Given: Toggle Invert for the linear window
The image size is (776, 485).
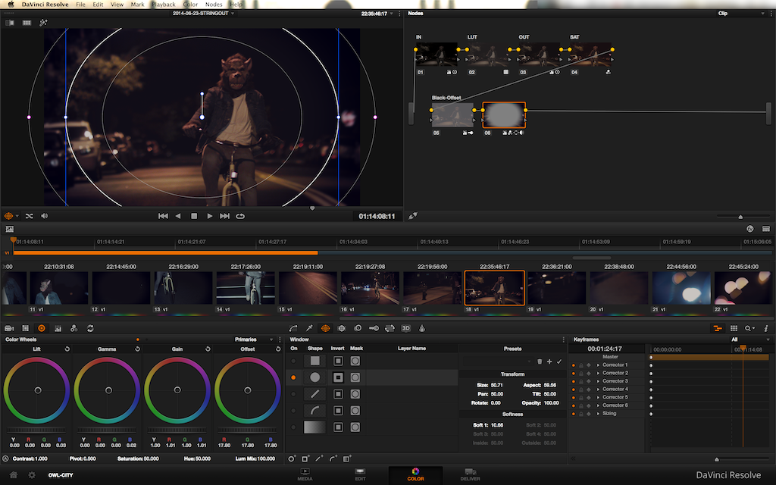Looking at the screenshot, I should tap(338, 361).
